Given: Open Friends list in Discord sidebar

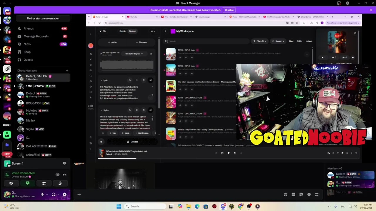Looking at the screenshot, I should pyautogui.click(x=43, y=28).
